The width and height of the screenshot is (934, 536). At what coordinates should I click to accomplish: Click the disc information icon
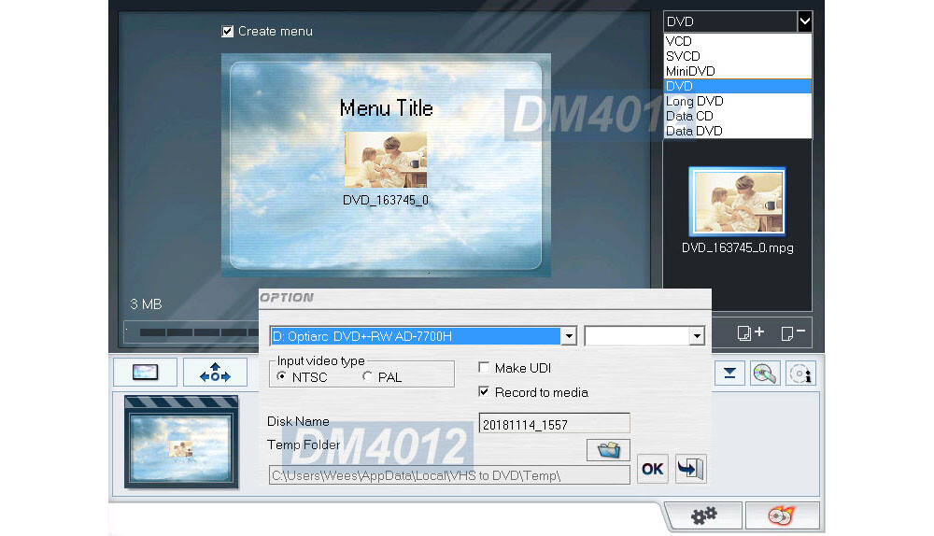pyautogui.click(x=800, y=374)
